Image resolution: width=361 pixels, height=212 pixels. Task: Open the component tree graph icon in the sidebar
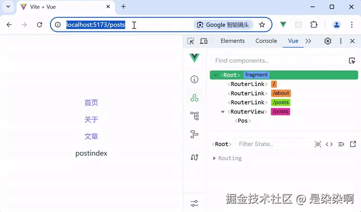click(194, 116)
